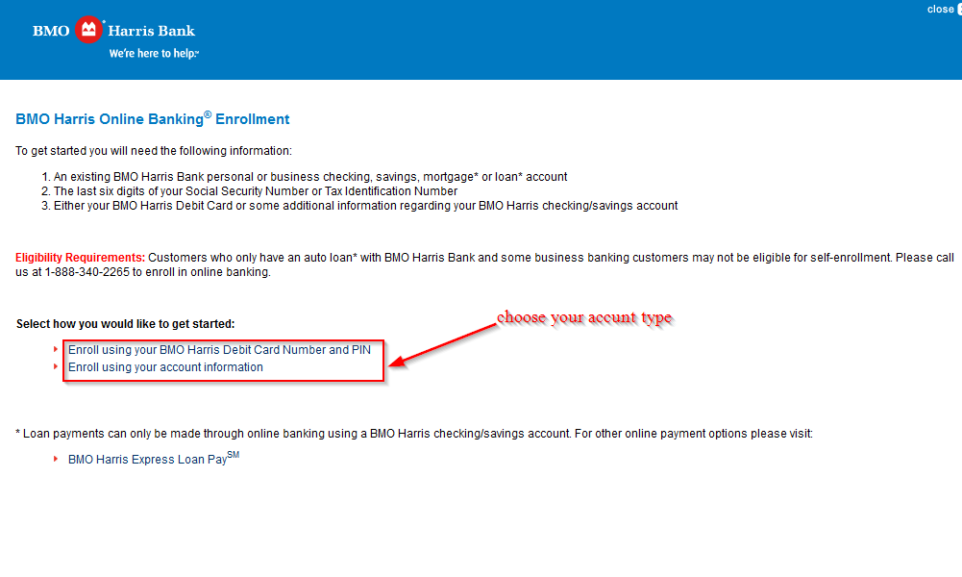This screenshot has width=962, height=577.
Task: Click the list item about an existing BMO Harris account
Action: tap(309, 177)
